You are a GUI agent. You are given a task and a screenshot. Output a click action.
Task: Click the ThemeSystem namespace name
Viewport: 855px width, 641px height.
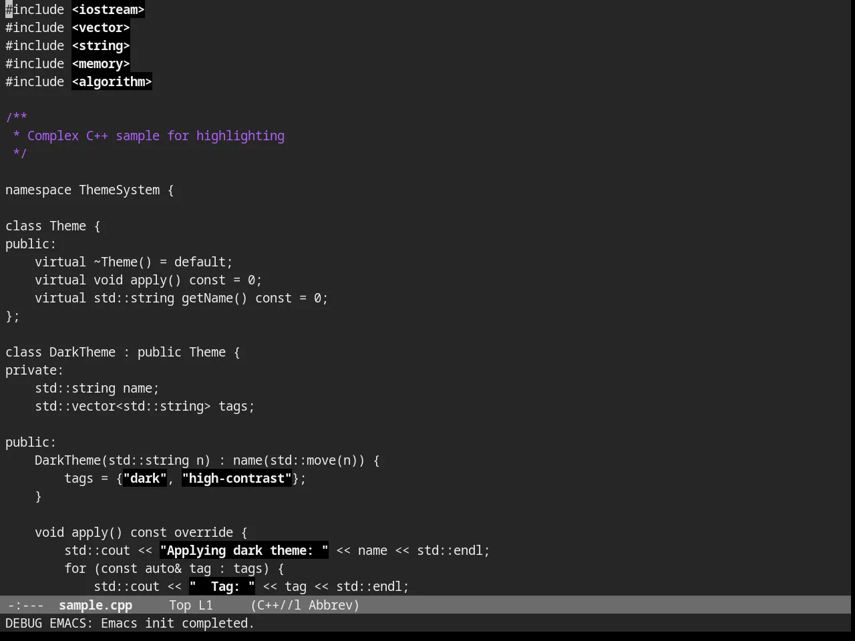click(120, 190)
